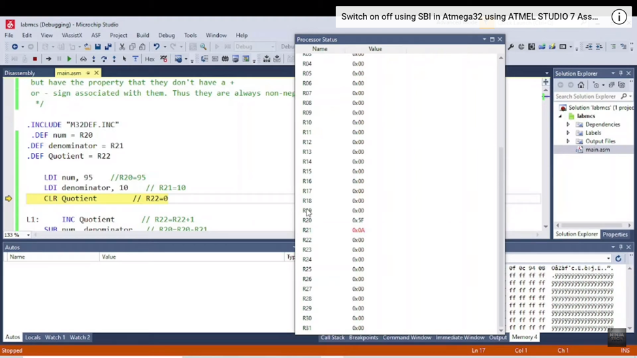This screenshot has height=358, width=637.
Task: Click the Cut scissors icon
Action: (122, 47)
